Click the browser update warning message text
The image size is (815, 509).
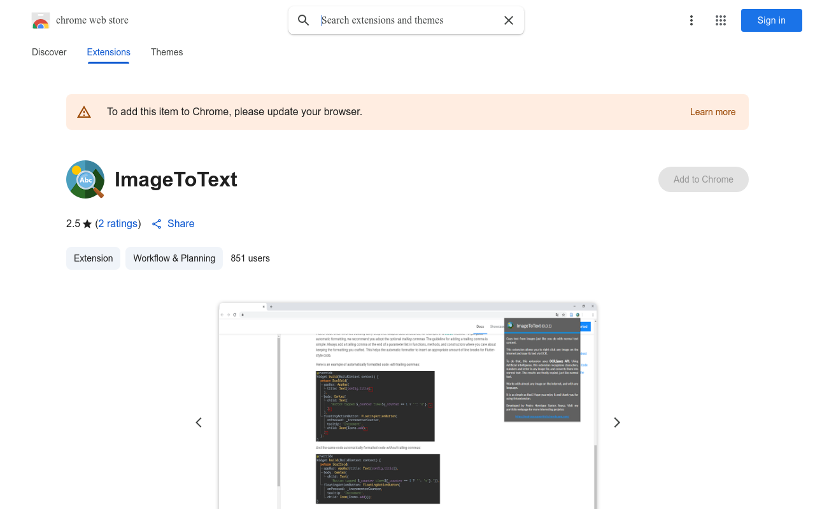click(x=234, y=112)
